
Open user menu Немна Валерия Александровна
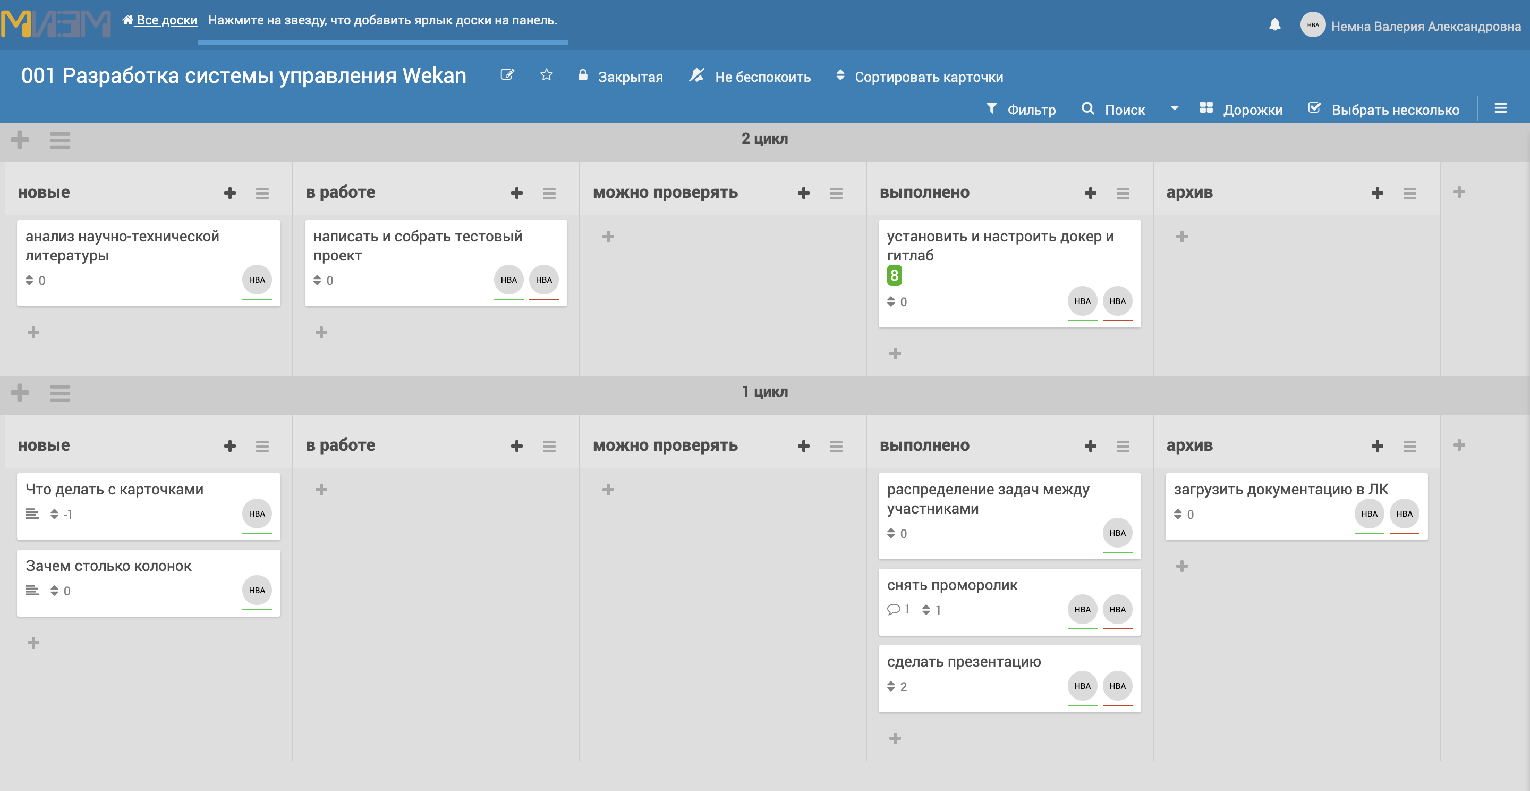tap(1425, 26)
